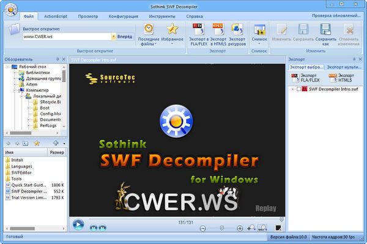The image size is (367, 244).
Task: Click back arrow in file browser toolbar
Action: [x=9, y=143]
